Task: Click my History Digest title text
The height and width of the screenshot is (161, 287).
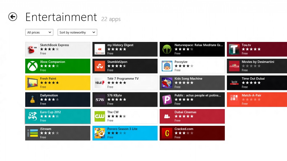Action: tap(120, 45)
